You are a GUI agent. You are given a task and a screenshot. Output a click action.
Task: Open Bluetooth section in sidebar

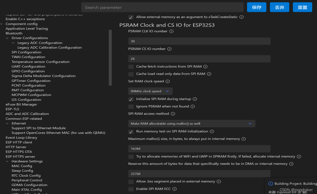(x=14, y=33)
